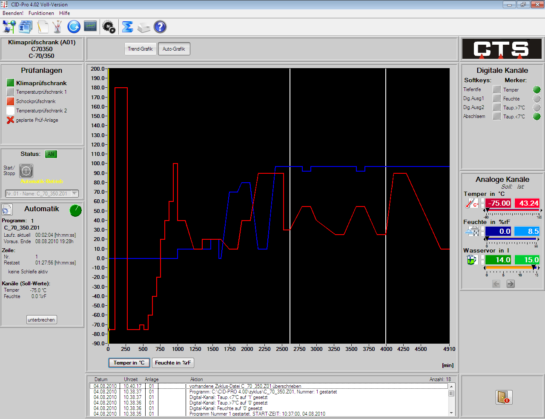The width and height of the screenshot is (545, 419).
Task: Toggle the Dig.Ausg1 softkey
Action: [x=496, y=98]
